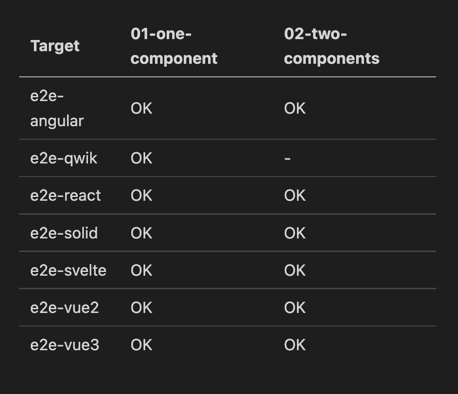Select the e2e-react row label

(66, 196)
